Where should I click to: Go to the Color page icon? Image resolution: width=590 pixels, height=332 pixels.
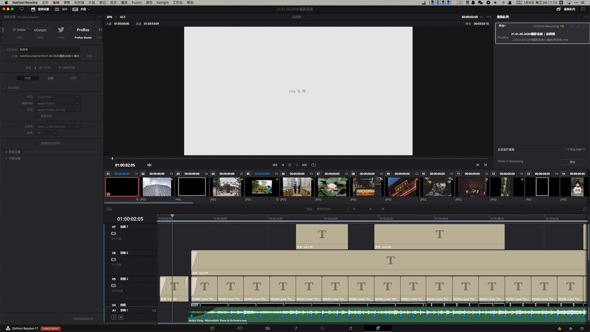tap(323, 328)
